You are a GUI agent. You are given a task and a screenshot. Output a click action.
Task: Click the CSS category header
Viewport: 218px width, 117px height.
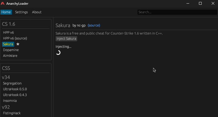tap(6, 68)
